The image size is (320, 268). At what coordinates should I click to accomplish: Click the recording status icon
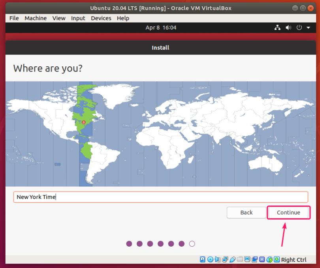coord(254,259)
